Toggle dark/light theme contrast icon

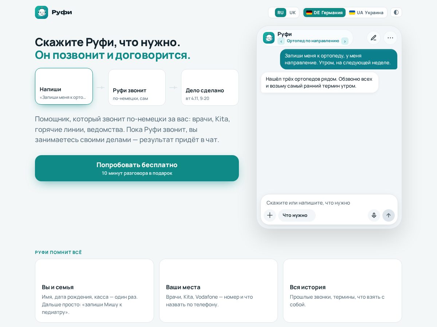[x=396, y=12]
